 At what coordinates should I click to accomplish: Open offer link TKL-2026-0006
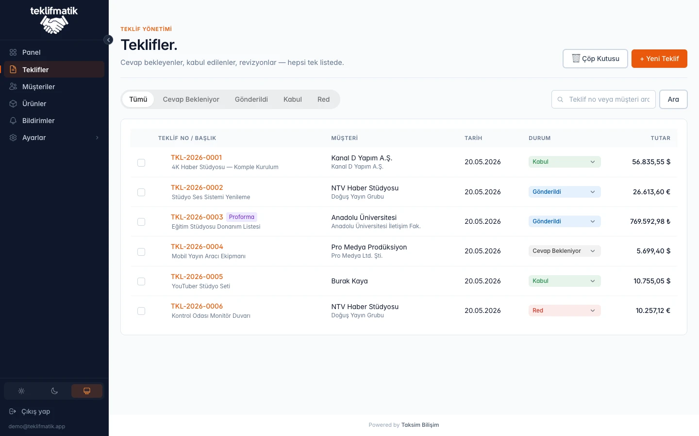point(197,306)
